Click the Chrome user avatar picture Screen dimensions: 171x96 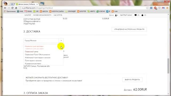6,4
